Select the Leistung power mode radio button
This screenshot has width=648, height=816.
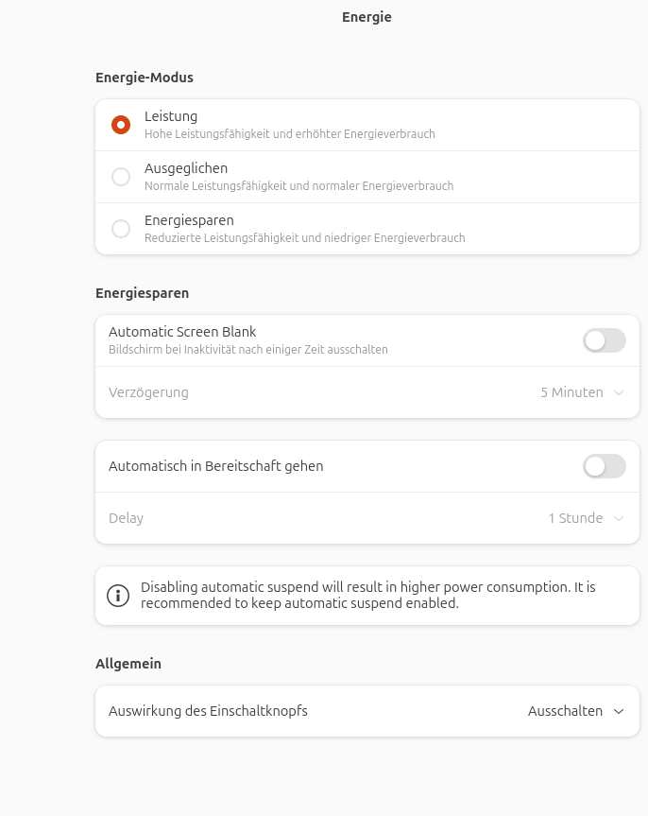(x=121, y=125)
